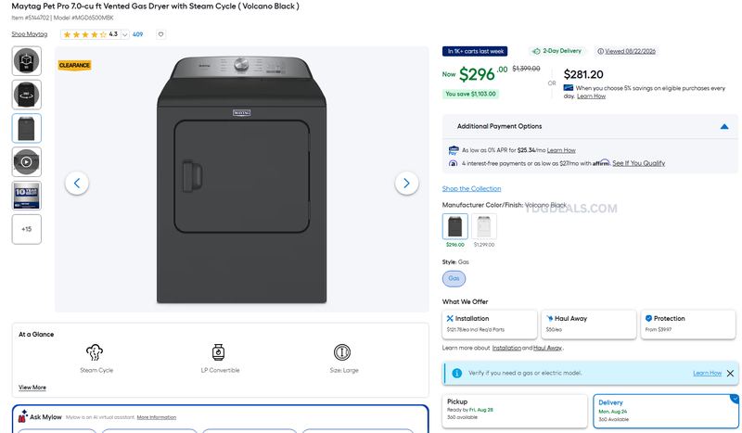Save item with the heart icon
Viewport: 742px width, 433px height.
(160, 34)
